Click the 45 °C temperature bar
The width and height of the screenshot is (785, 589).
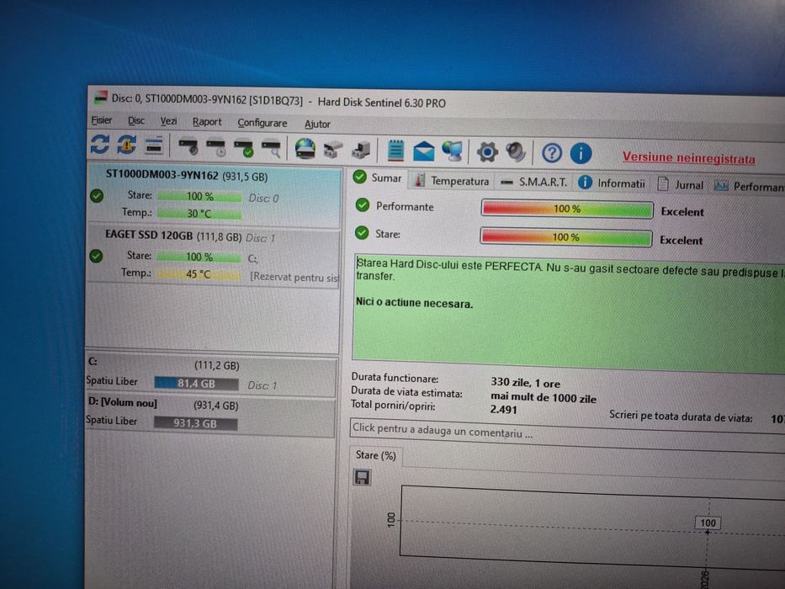199,274
